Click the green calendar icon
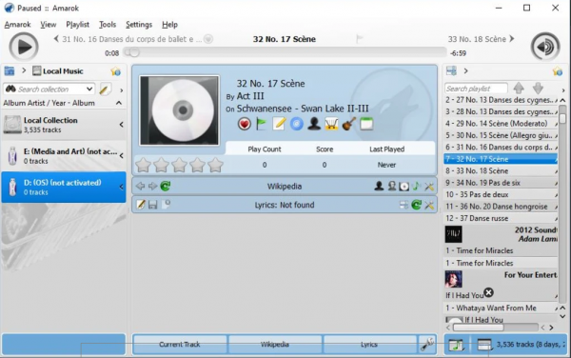Image resolution: width=571 pixels, height=358 pixels. point(366,124)
